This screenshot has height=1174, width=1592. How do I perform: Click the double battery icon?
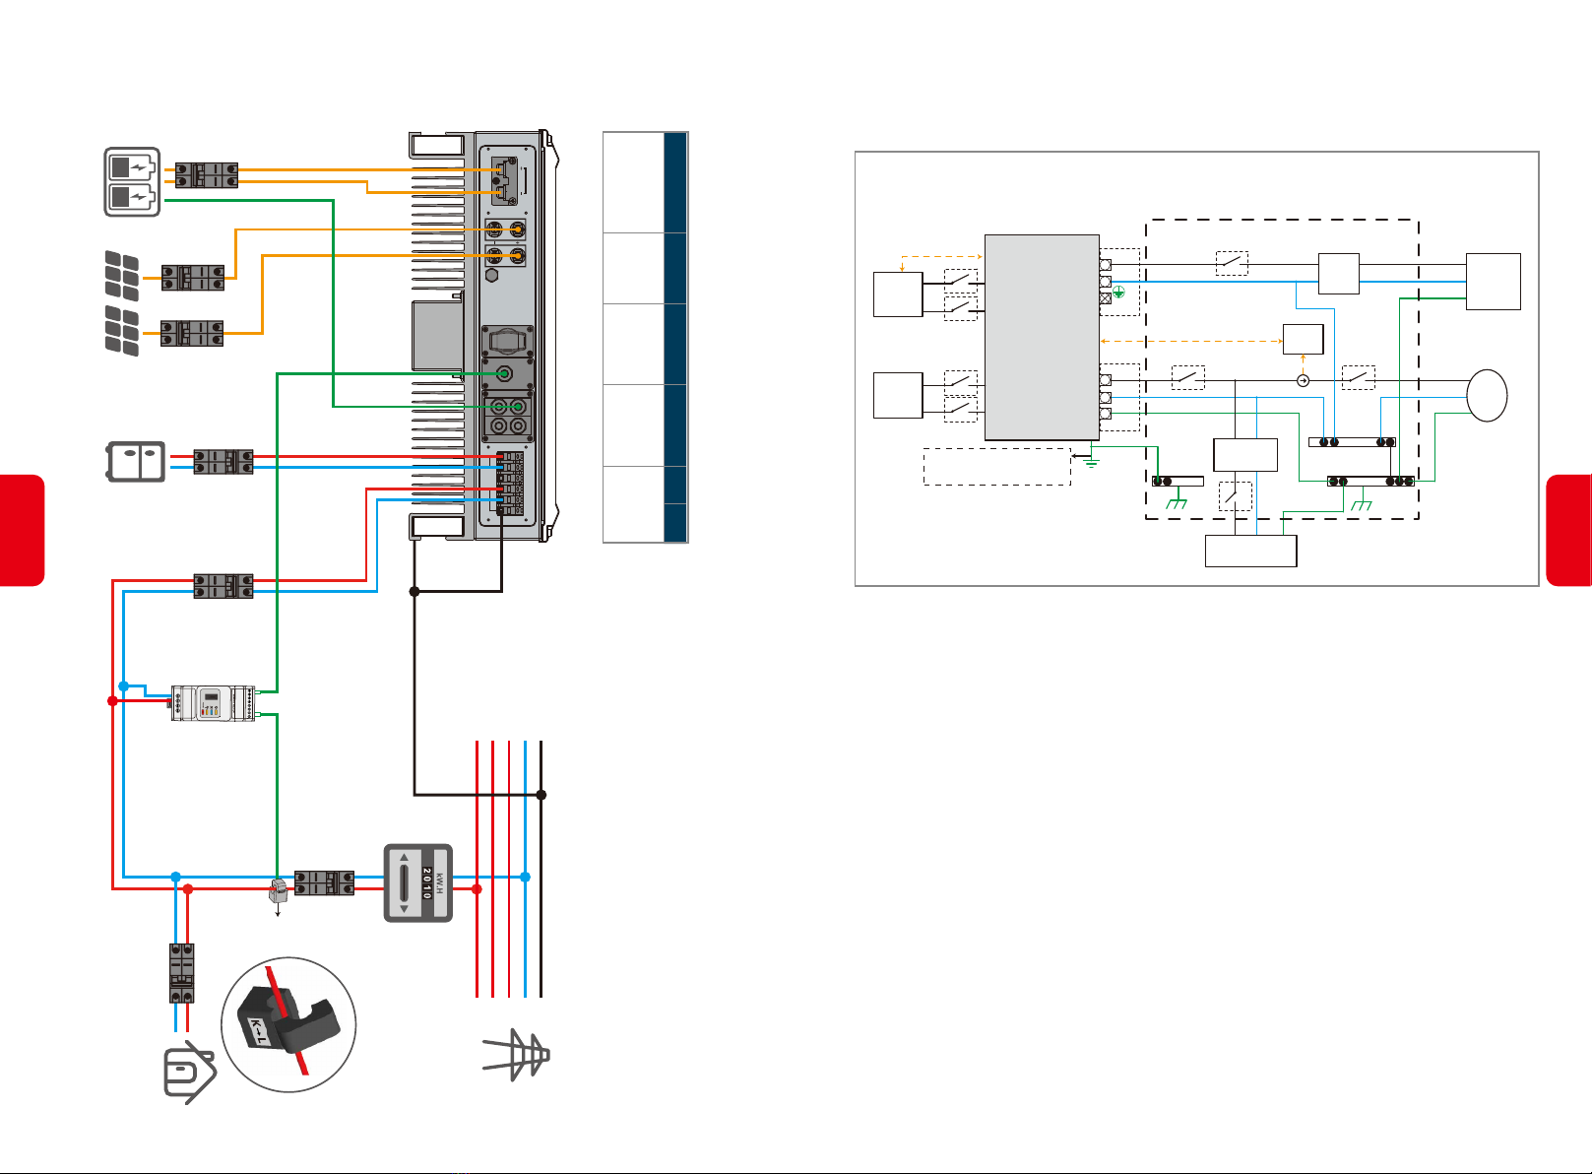(132, 182)
